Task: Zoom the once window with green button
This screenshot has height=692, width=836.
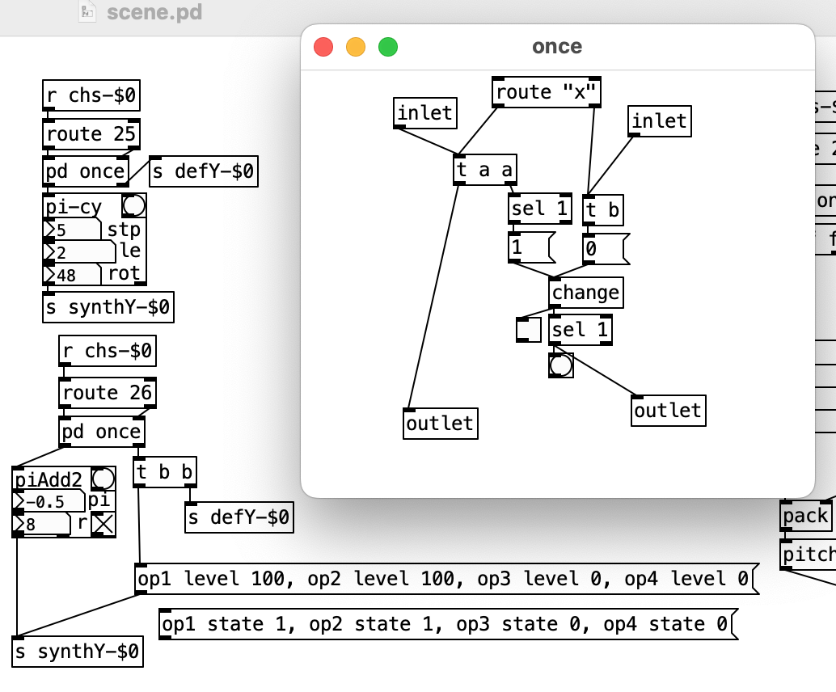Action: click(388, 47)
